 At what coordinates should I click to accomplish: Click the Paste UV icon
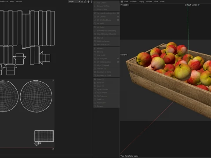point(95,83)
